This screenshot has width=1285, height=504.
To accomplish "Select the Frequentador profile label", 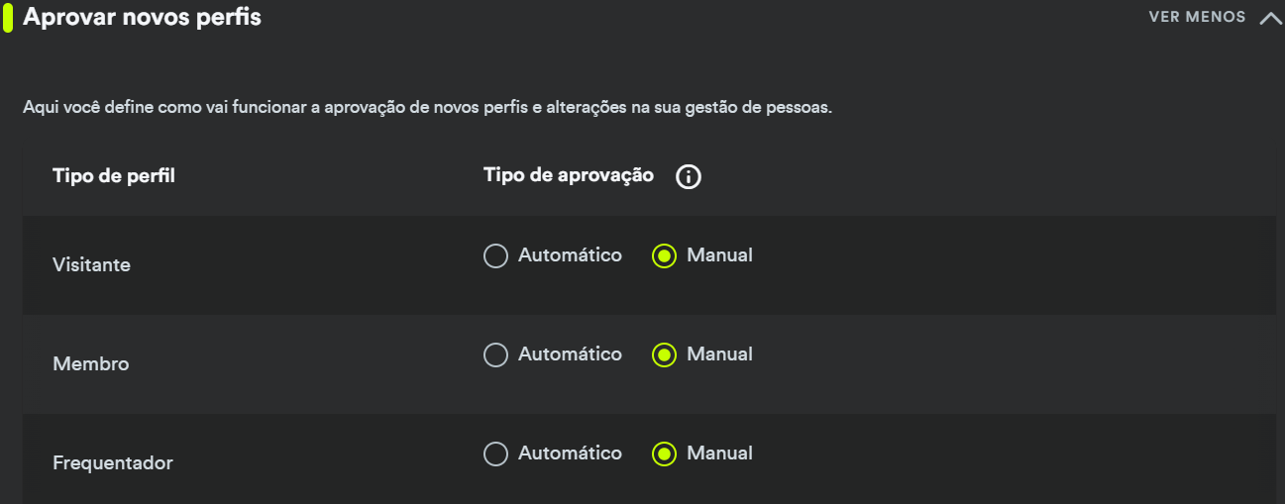I will click(113, 463).
